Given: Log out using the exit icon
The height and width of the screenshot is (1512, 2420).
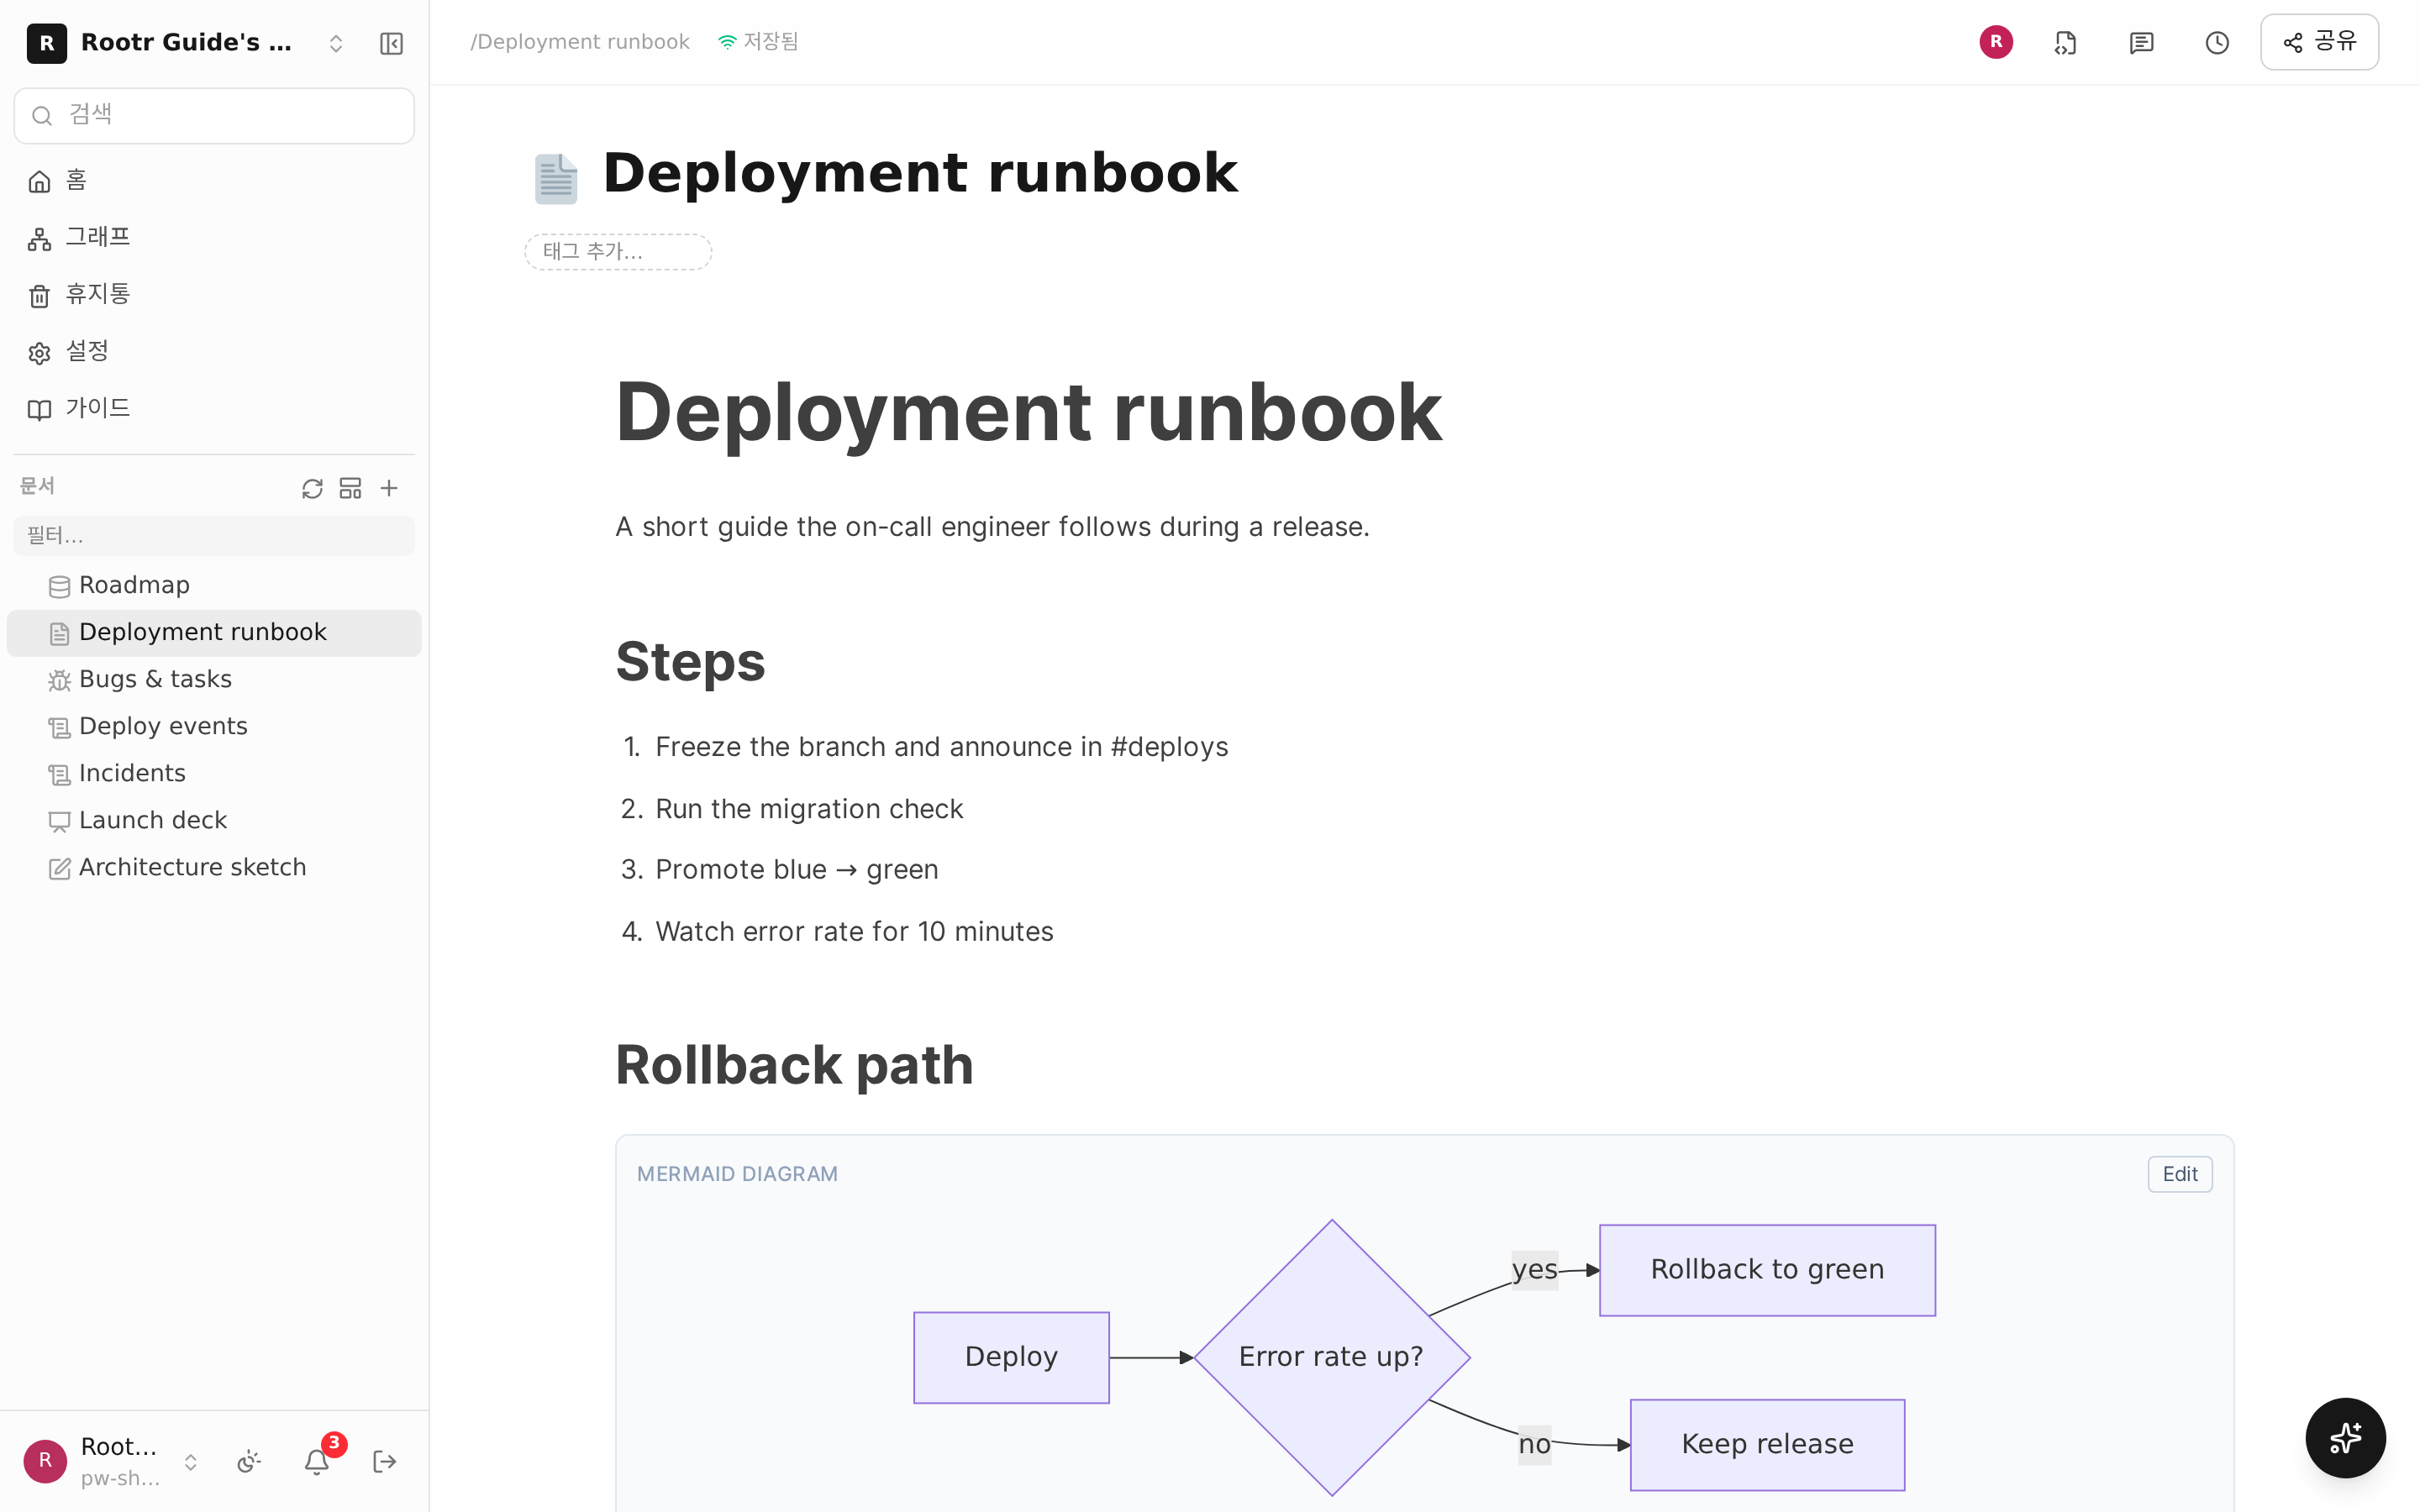Looking at the screenshot, I should (x=385, y=1462).
